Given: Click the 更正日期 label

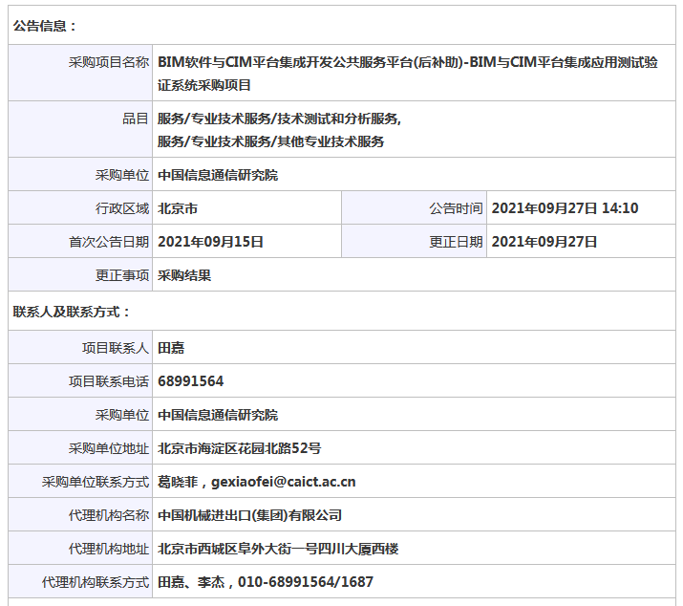Looking at the screenshot, I should point(456,242).
